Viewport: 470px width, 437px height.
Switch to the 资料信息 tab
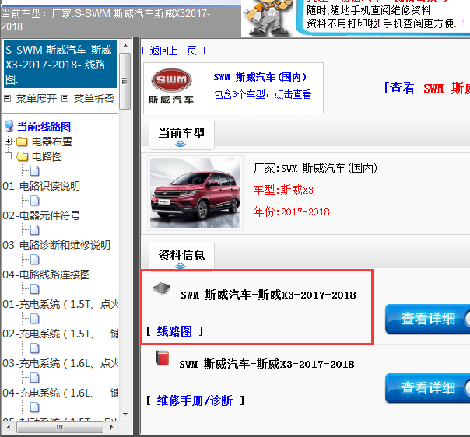[181, 256]
